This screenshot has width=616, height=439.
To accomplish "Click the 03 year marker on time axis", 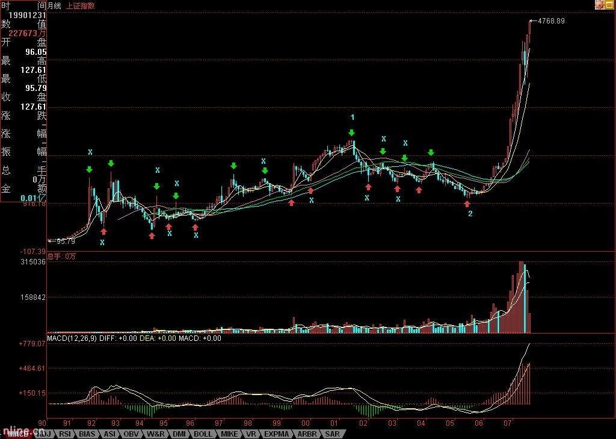I will click(x=392, y=423).
